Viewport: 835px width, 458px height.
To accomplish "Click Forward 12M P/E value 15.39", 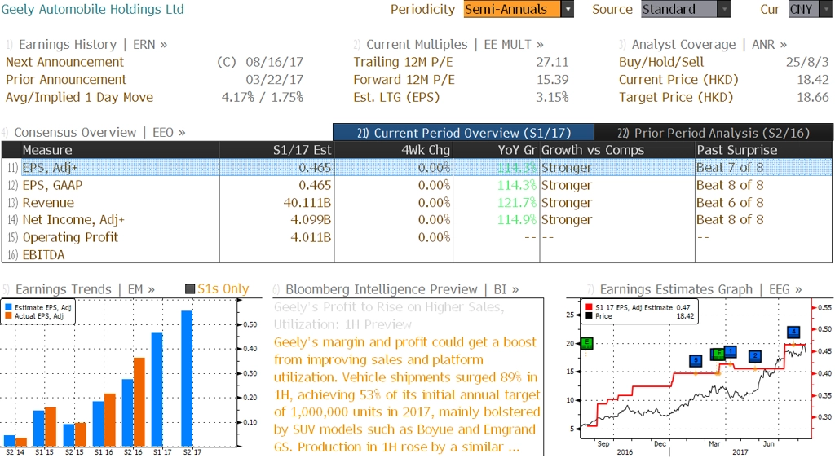I will (552, 80).
